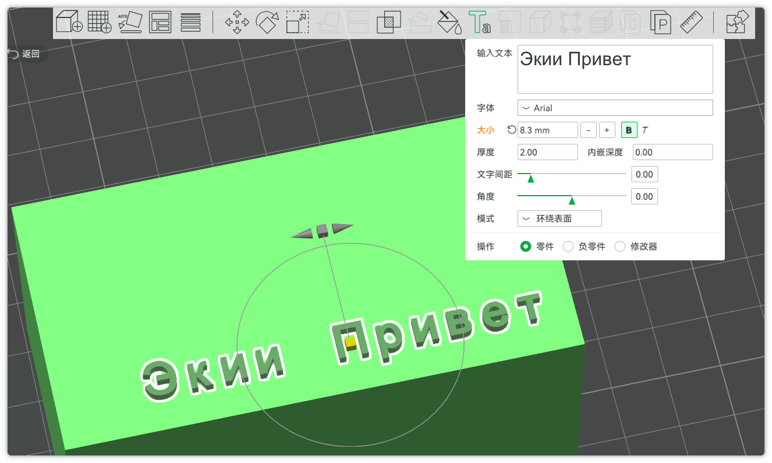Image resolution: width=772 pixels, height=463 pixels.
Task: Click the greyed-out Lay on face icon
Action: (328, 23)
